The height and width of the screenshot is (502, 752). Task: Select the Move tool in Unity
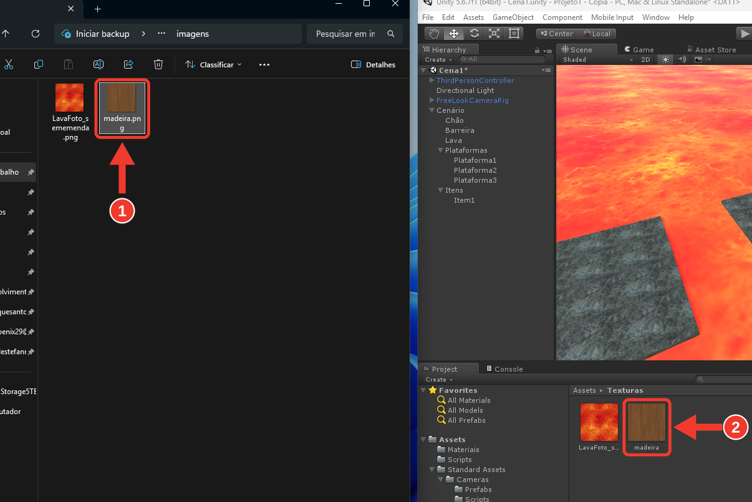pos(454,34)
